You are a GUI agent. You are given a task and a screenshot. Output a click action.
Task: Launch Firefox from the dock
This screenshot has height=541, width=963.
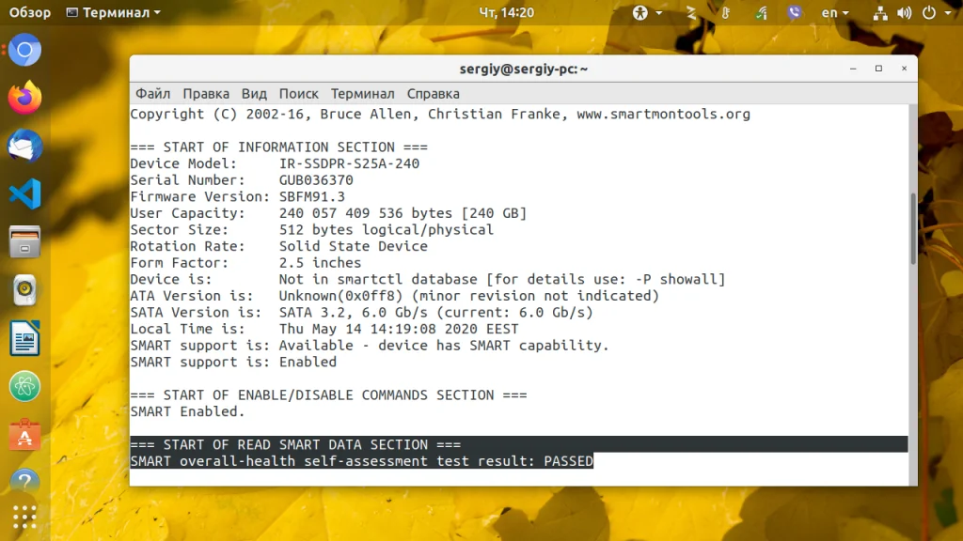click(x=25, y=97)
